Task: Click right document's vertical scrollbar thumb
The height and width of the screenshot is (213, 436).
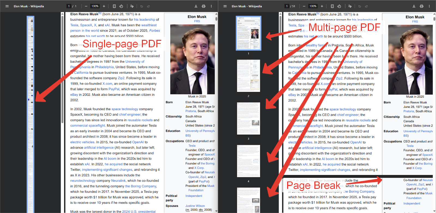Action: pos(434,19)
